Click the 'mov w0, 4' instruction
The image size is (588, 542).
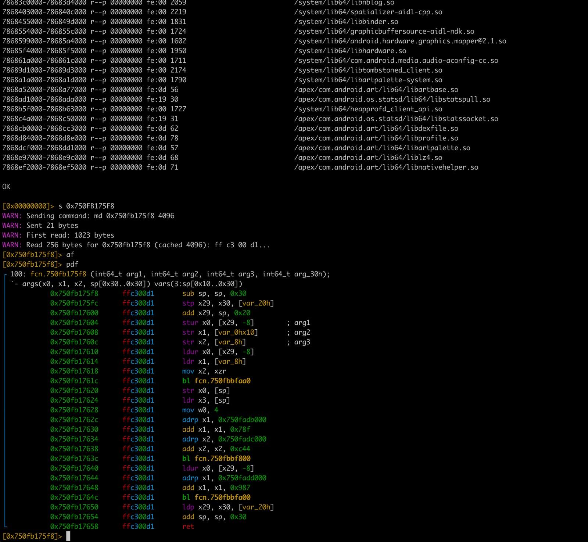coord(200,410)
